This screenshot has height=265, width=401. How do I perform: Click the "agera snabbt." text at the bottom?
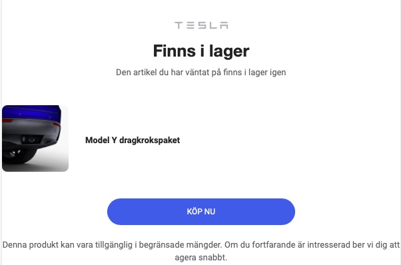pyautogui.click(x=201, y=257)
